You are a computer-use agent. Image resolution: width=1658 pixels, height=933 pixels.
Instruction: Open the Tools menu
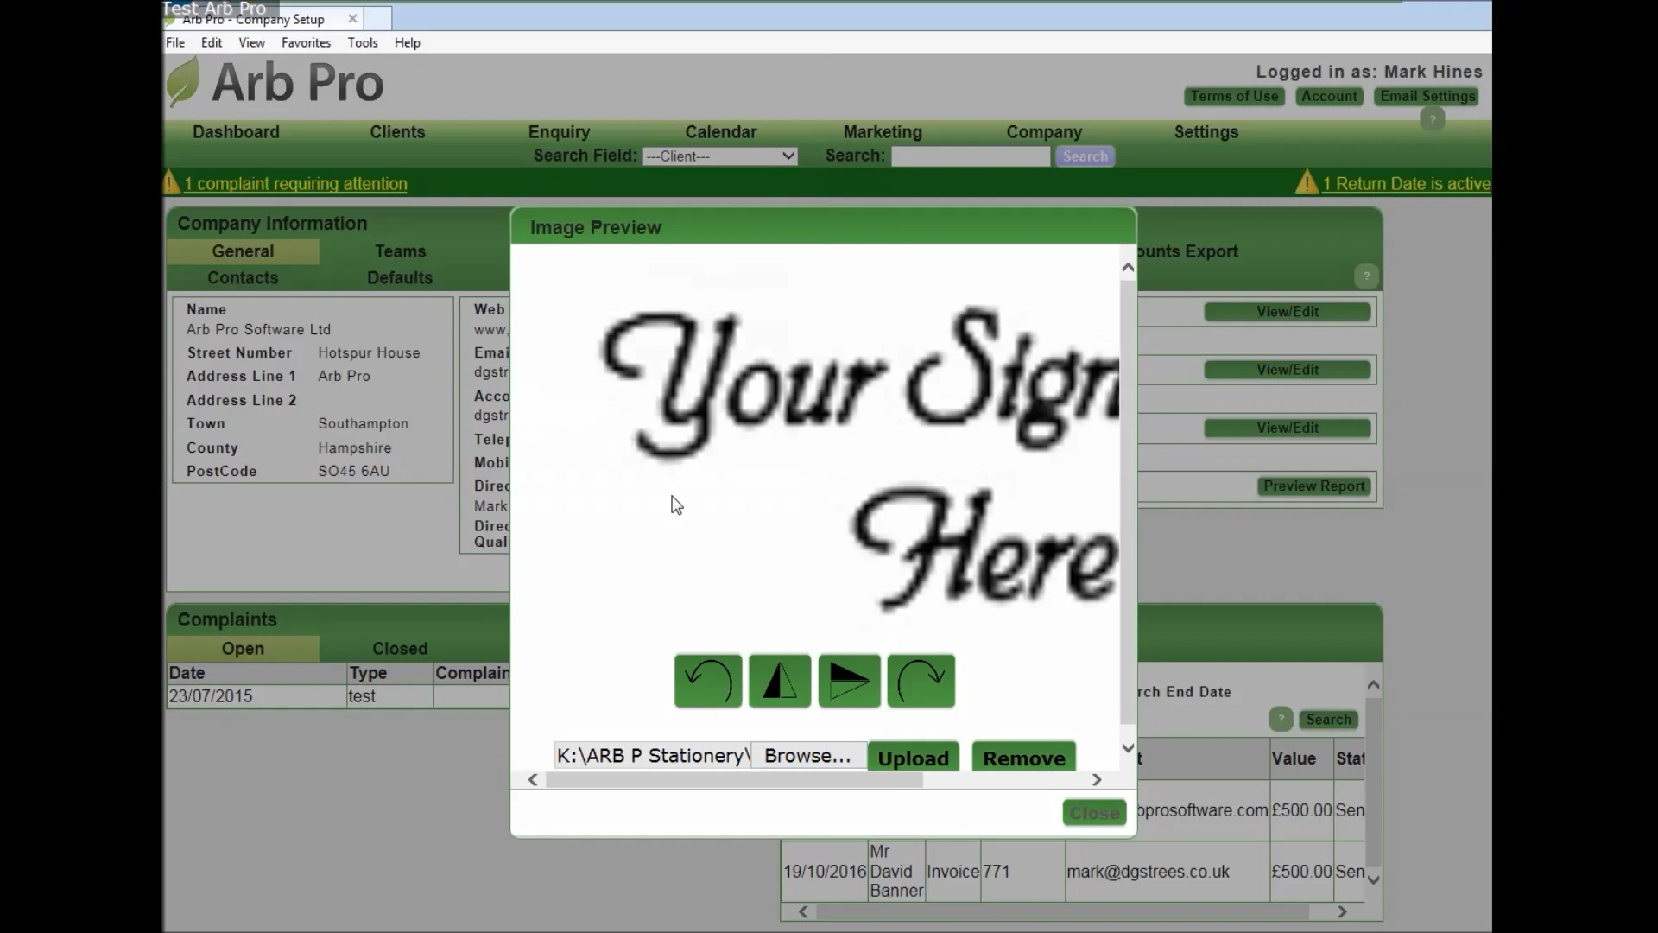362,42
